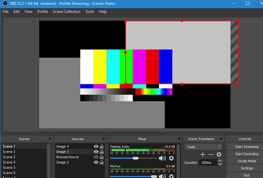Show the hidden BrowserSource source
This screenshot has width=263, height=178.
pos(96,157)
